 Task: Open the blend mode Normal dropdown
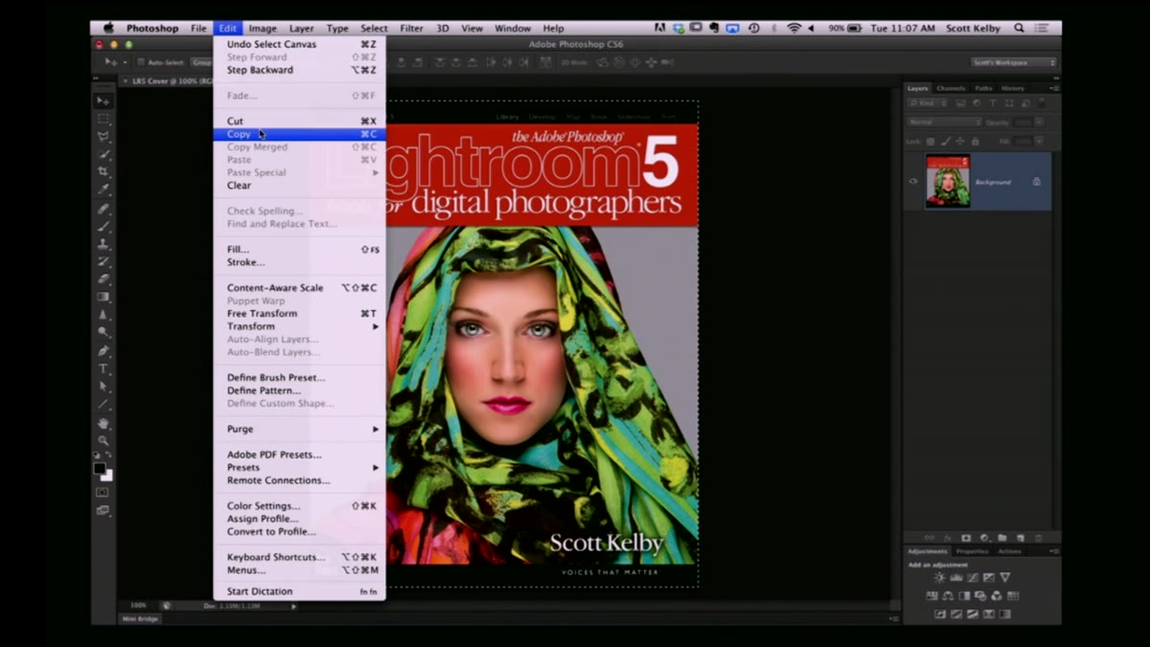point(944,123)
